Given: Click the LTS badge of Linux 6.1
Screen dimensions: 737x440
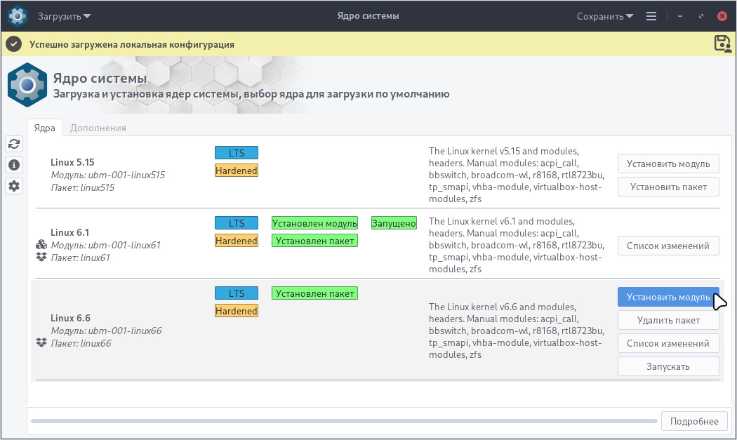Looking at the screenshot, I should (x=237, y=223).
